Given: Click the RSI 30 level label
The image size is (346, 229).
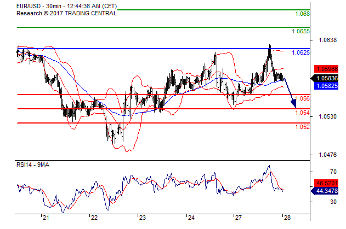Looking at the screenshot, I should click(333, 202).
